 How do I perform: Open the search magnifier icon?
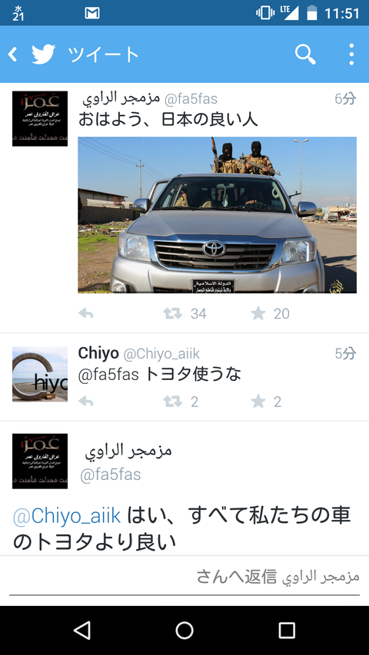coord(305,55)
